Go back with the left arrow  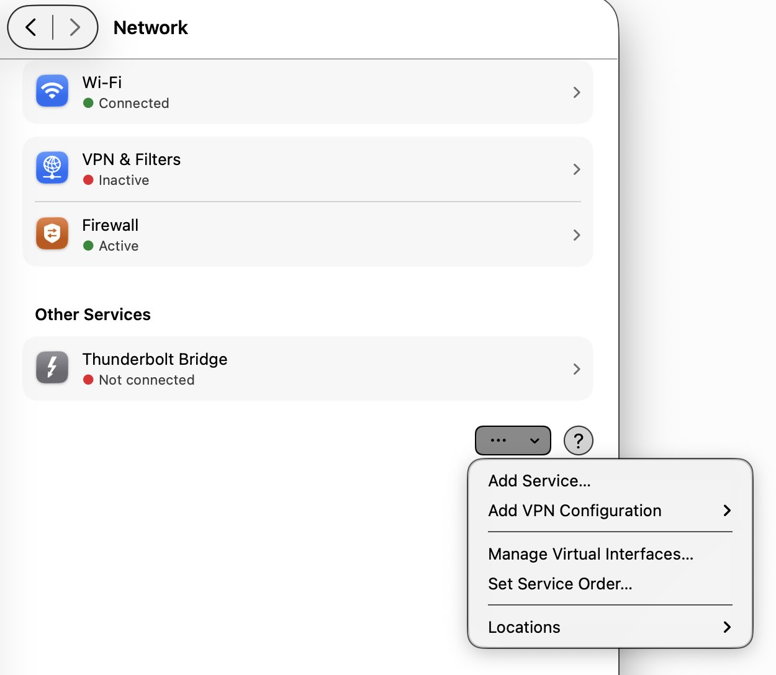(30, 27)
